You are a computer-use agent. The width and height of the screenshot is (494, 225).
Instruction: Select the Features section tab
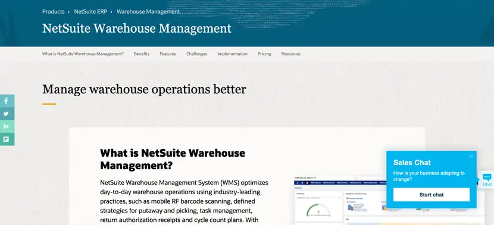(168, 54)
